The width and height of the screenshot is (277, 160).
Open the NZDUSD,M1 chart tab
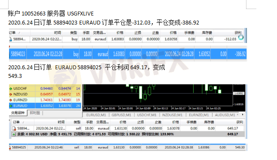[x=172, y=115]
